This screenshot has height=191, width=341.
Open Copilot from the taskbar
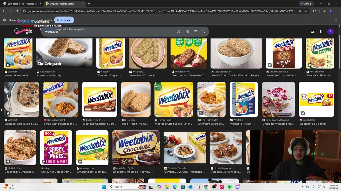tap(159, 187)
